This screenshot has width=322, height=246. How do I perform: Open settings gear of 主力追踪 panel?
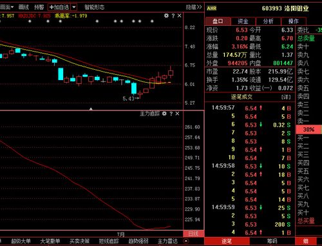(x=164, y=114)
